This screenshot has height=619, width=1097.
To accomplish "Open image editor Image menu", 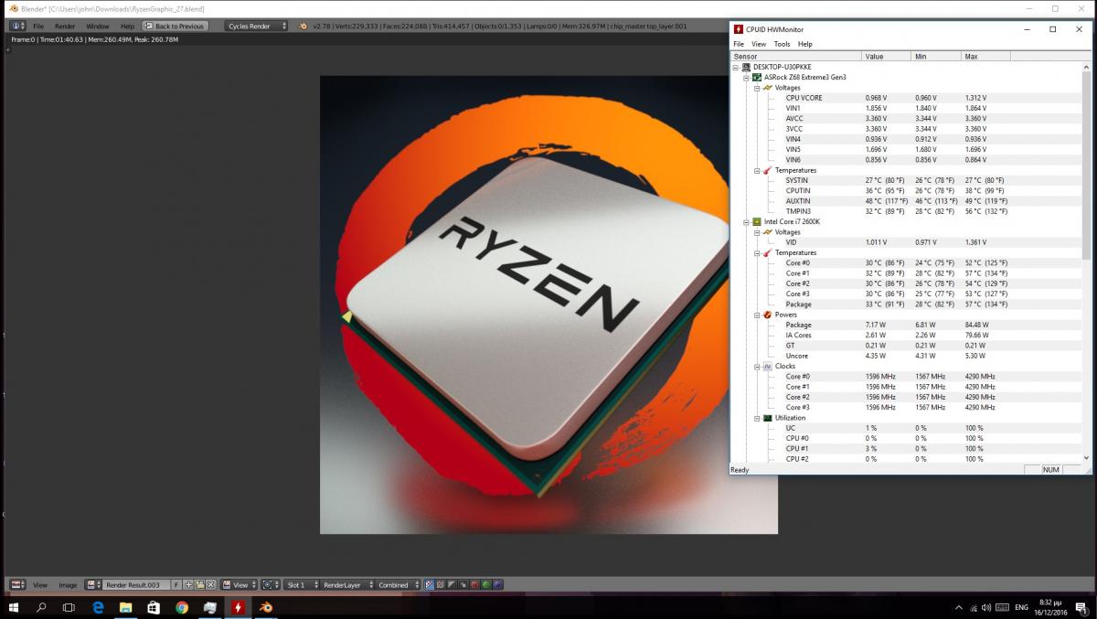I will point(68,584).
